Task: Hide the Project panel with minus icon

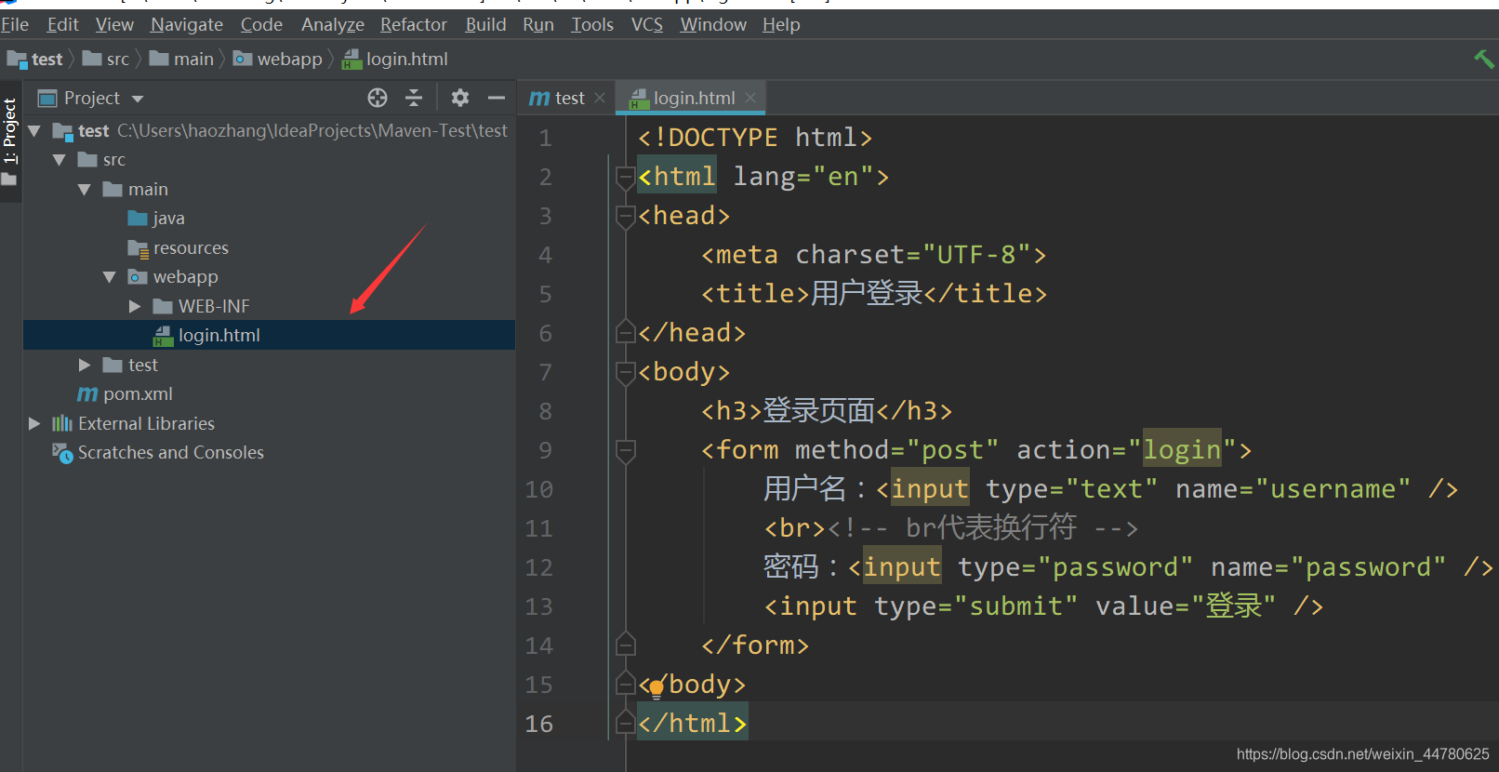Action: click(x=497, y=98)
